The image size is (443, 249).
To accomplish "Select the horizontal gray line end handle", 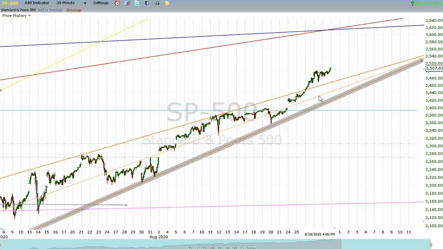I will (126, 205).
